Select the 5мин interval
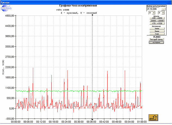Image resolution: width=172 pixels, height=125 pixels. 157,31
